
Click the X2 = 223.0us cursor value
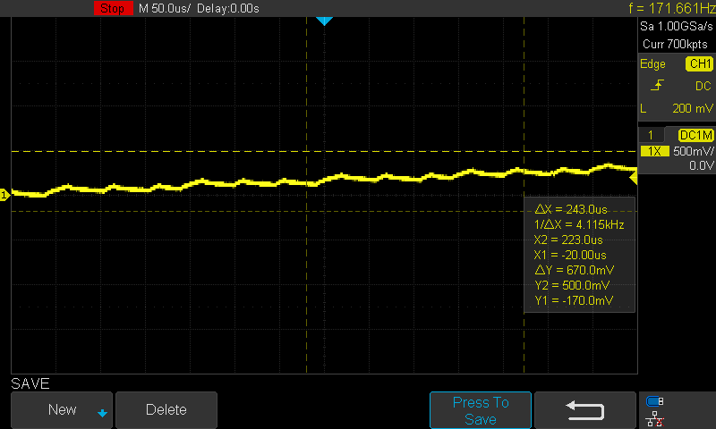coord(568,240)
